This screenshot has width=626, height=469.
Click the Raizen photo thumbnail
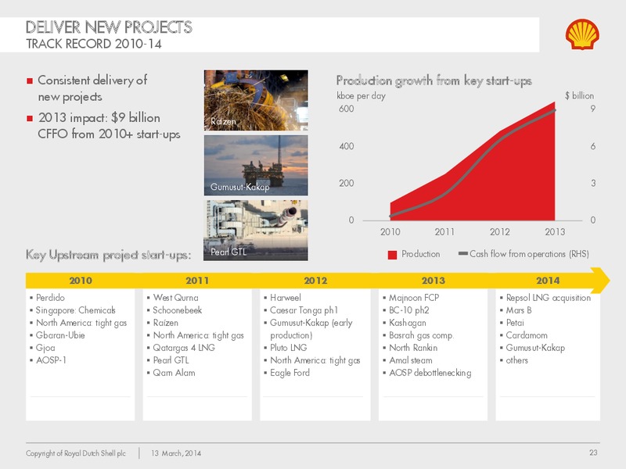tap(256, 100)
